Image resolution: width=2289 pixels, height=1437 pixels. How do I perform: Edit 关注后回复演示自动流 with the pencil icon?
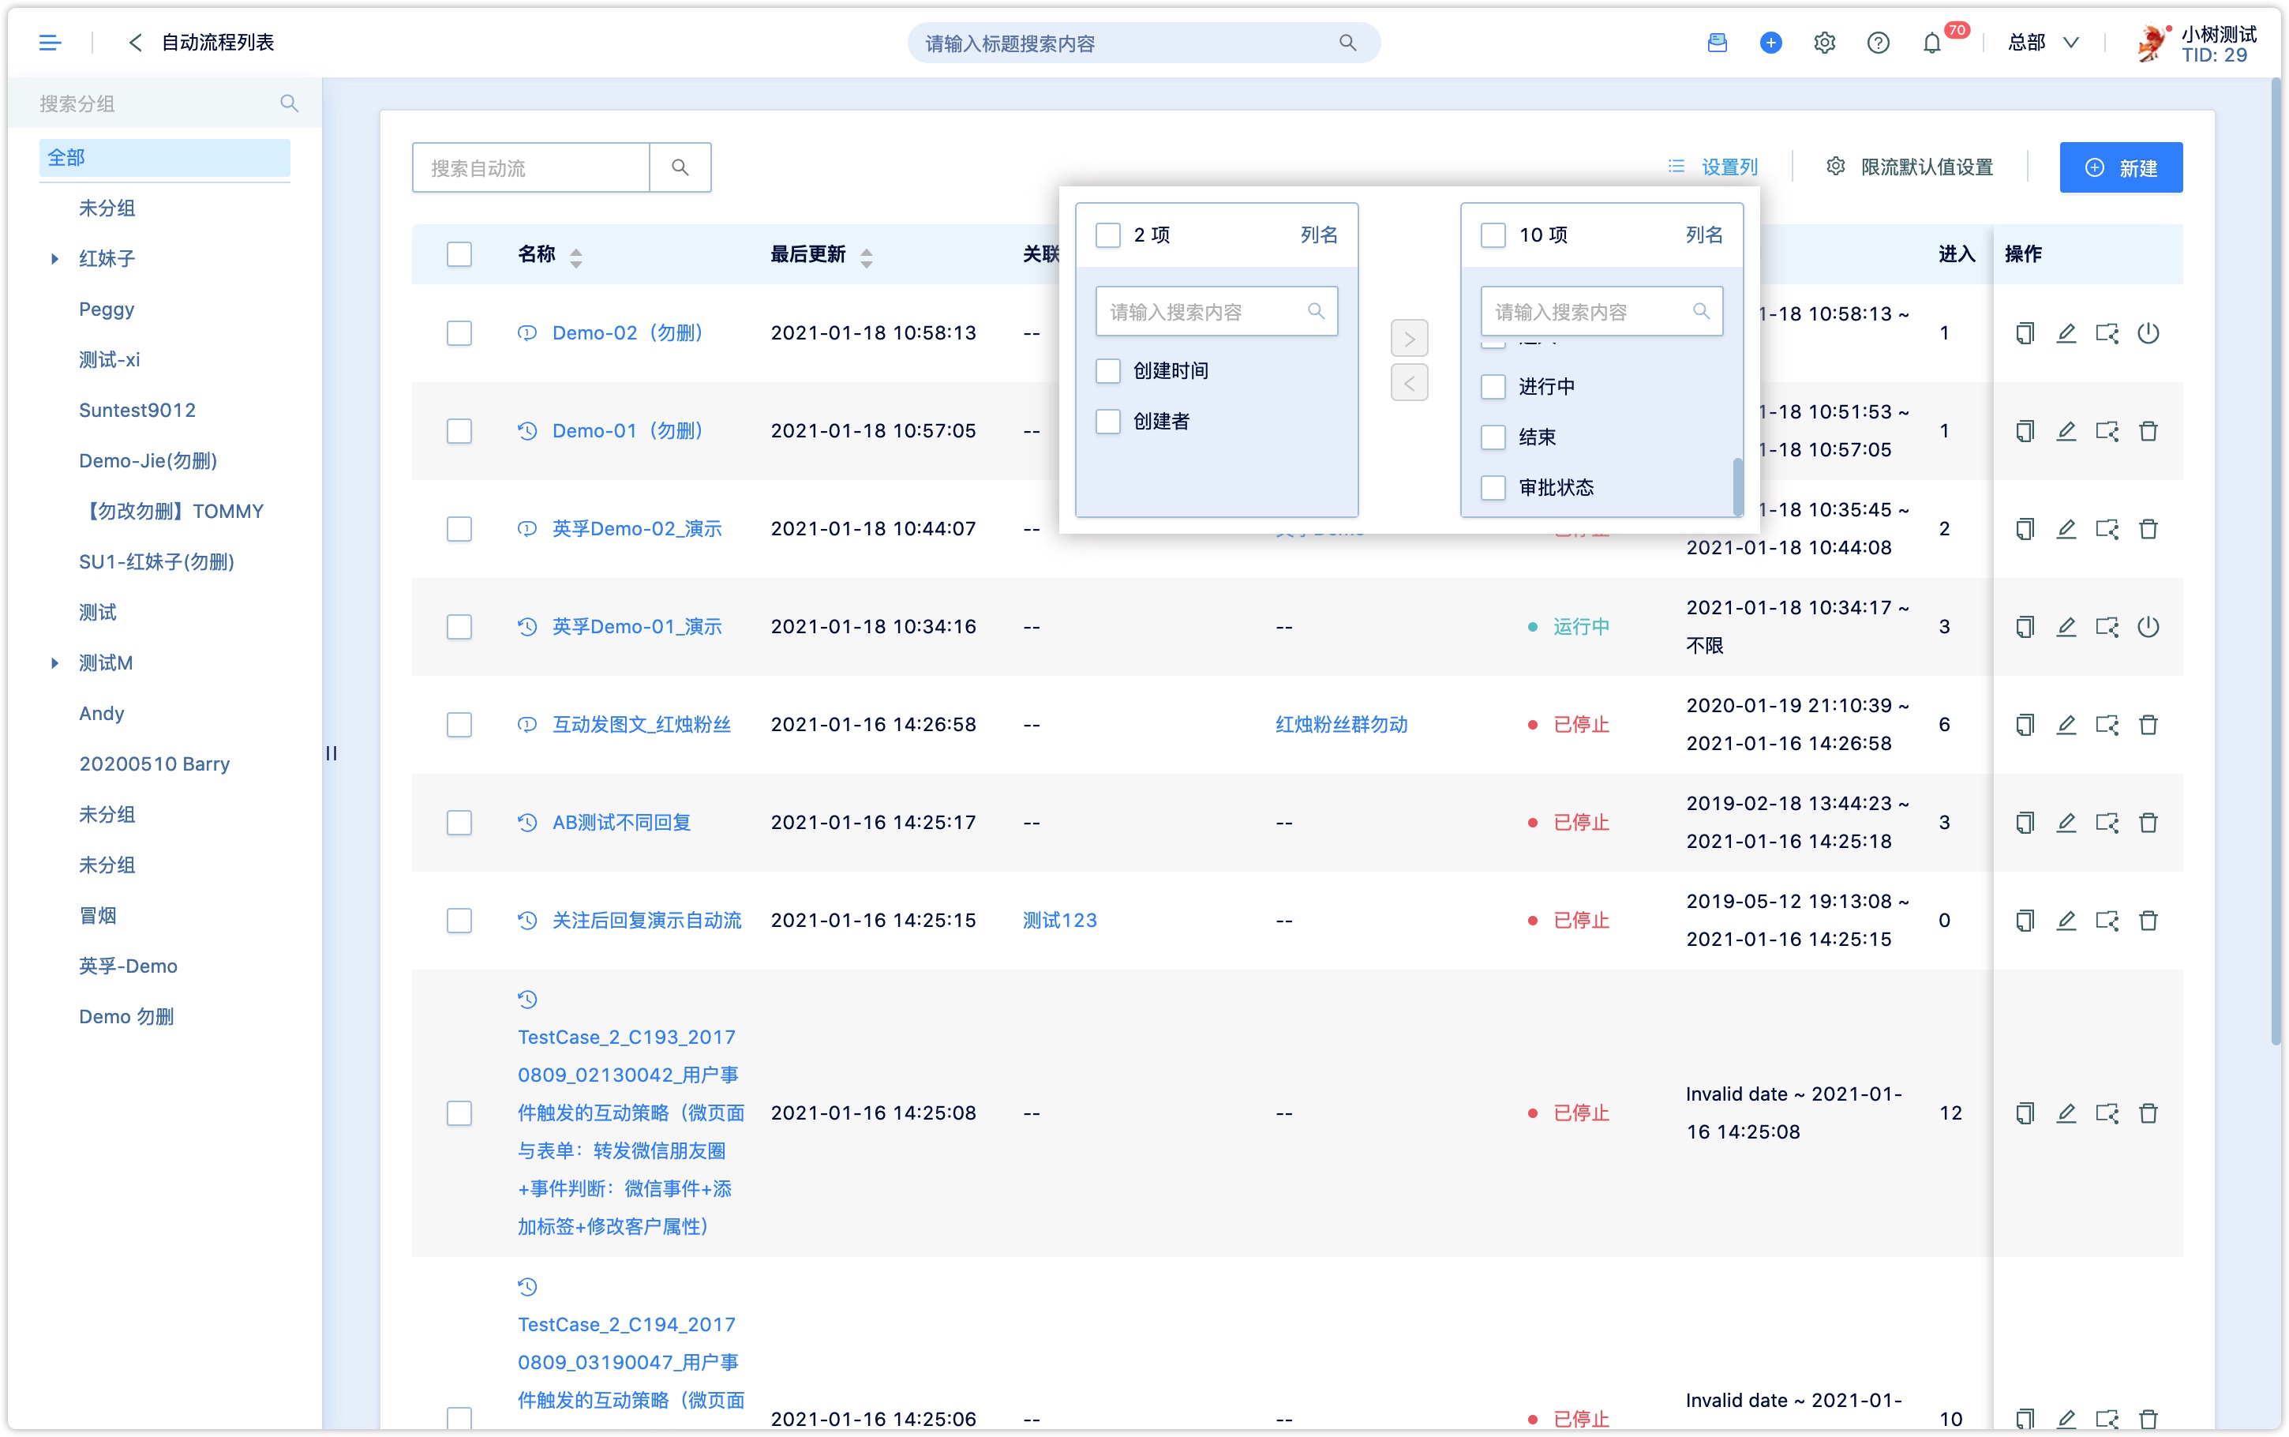[x=2066, y=920]
